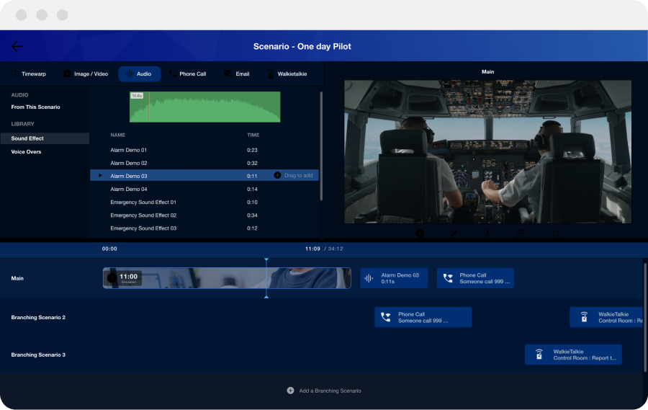Click the Timewarp clock icon

click(x=14, y=73)
